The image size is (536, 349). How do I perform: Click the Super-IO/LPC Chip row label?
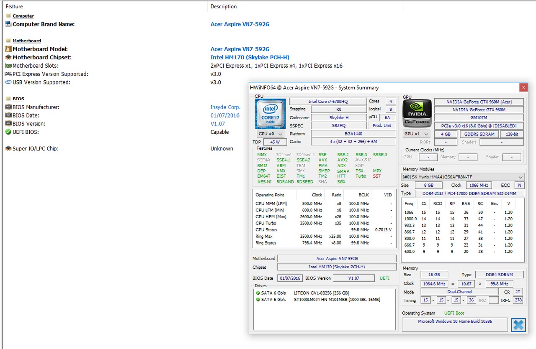tap(36, 148)
